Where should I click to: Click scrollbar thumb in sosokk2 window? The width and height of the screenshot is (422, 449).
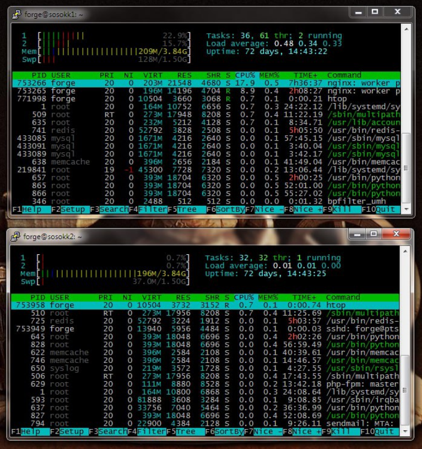[x=405, y=391]
